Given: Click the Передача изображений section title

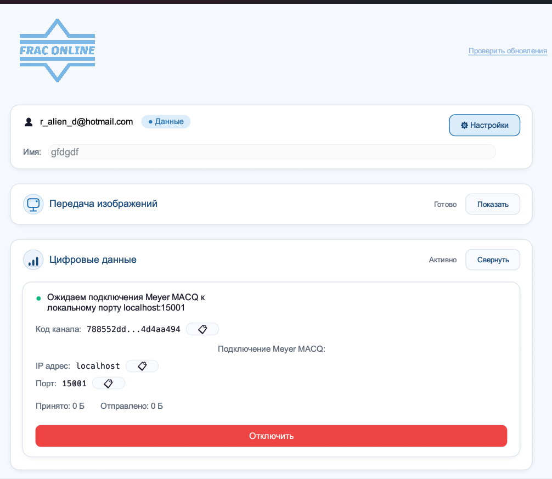Looking at the screenshot, I should [103, 204].
